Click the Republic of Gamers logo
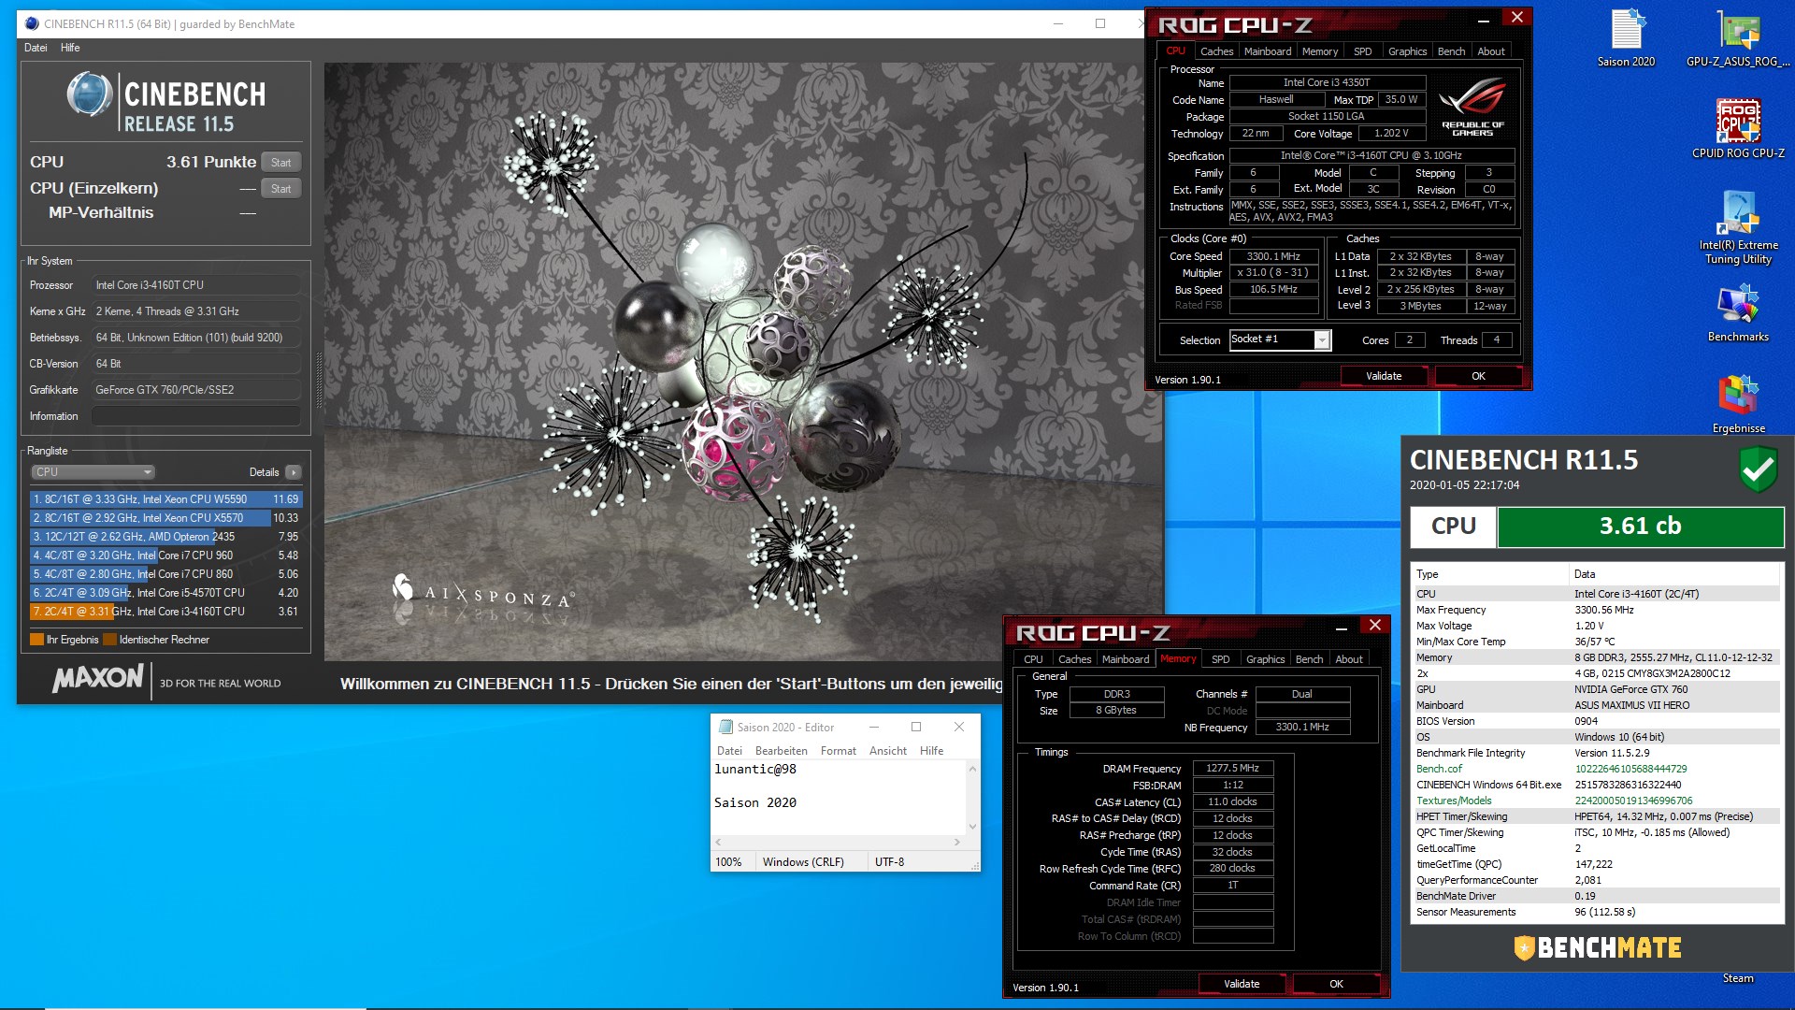This screenshot has width=1795, height=1010. click(1472, 107)
